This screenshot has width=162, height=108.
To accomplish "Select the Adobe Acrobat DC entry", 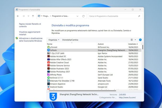I will coord(58,56).
